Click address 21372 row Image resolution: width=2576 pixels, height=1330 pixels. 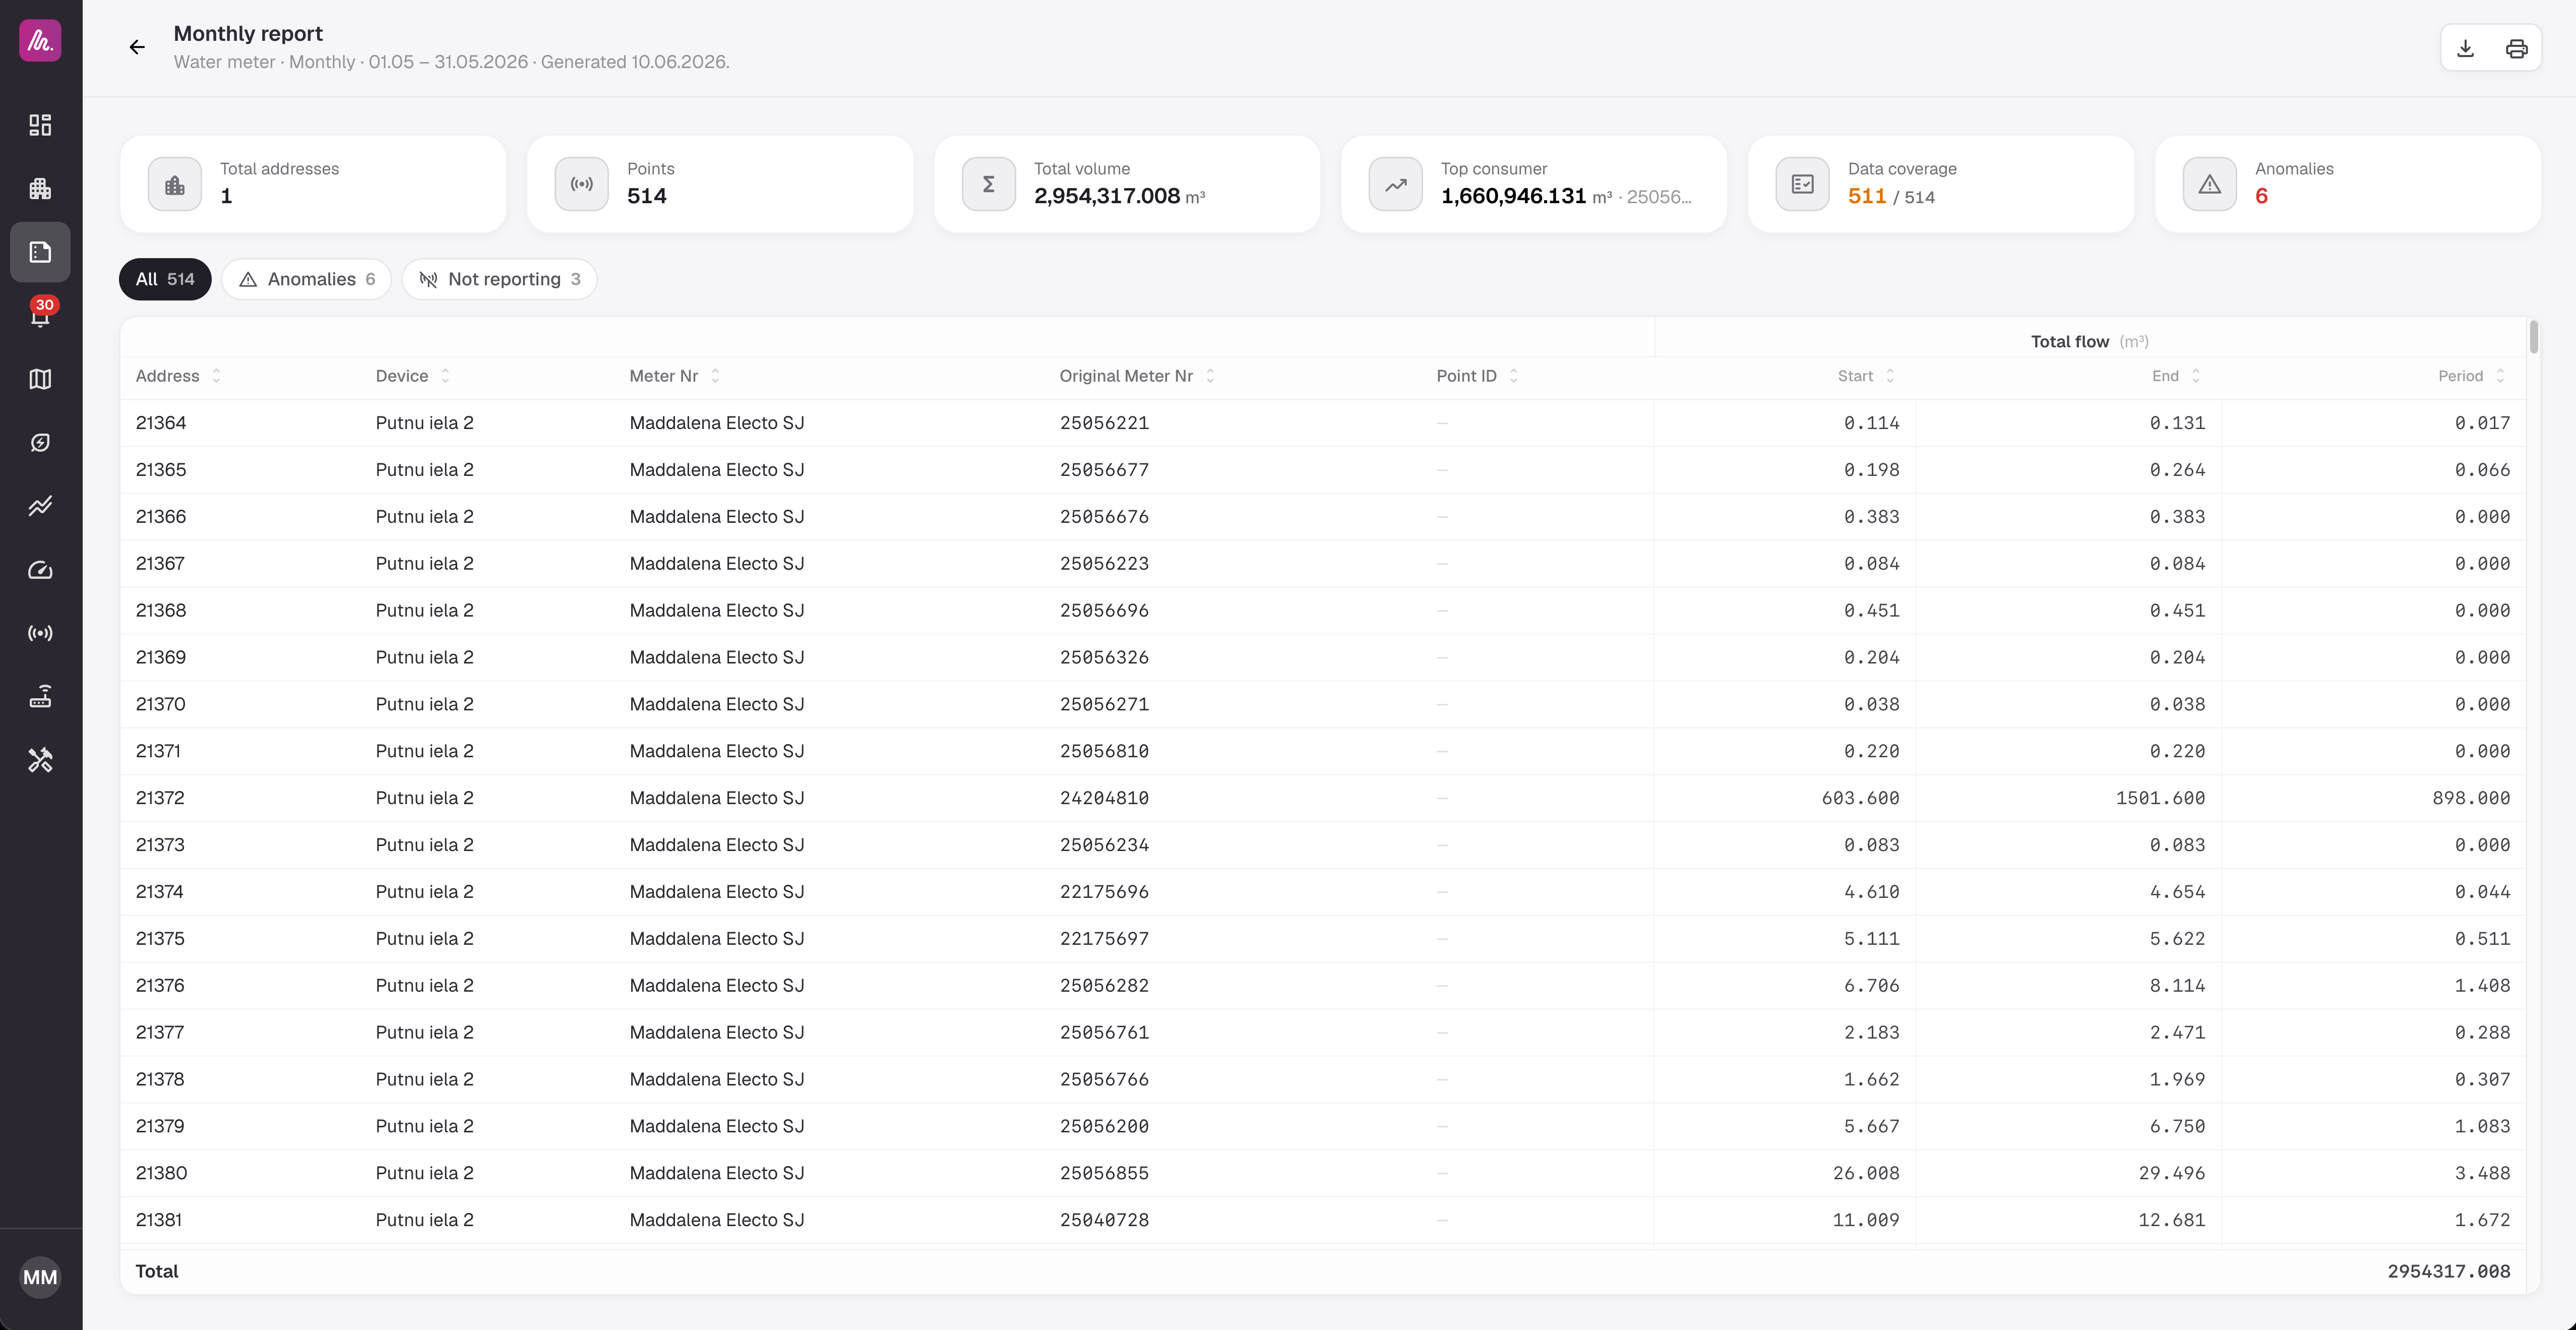[1323, 798]
